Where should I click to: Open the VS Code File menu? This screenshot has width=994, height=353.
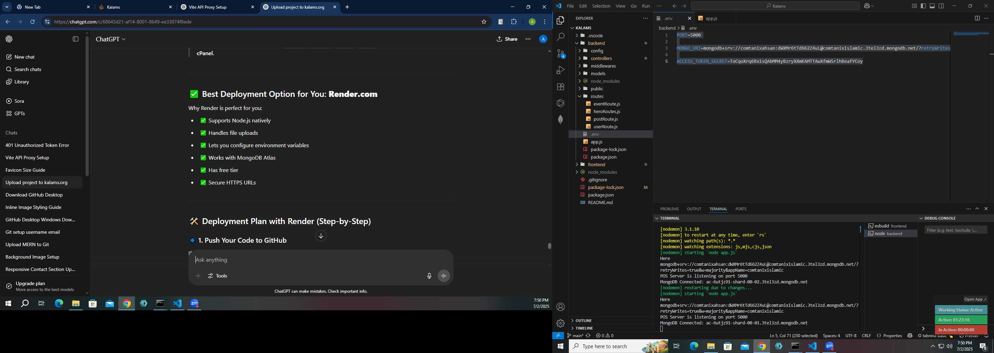570,6
